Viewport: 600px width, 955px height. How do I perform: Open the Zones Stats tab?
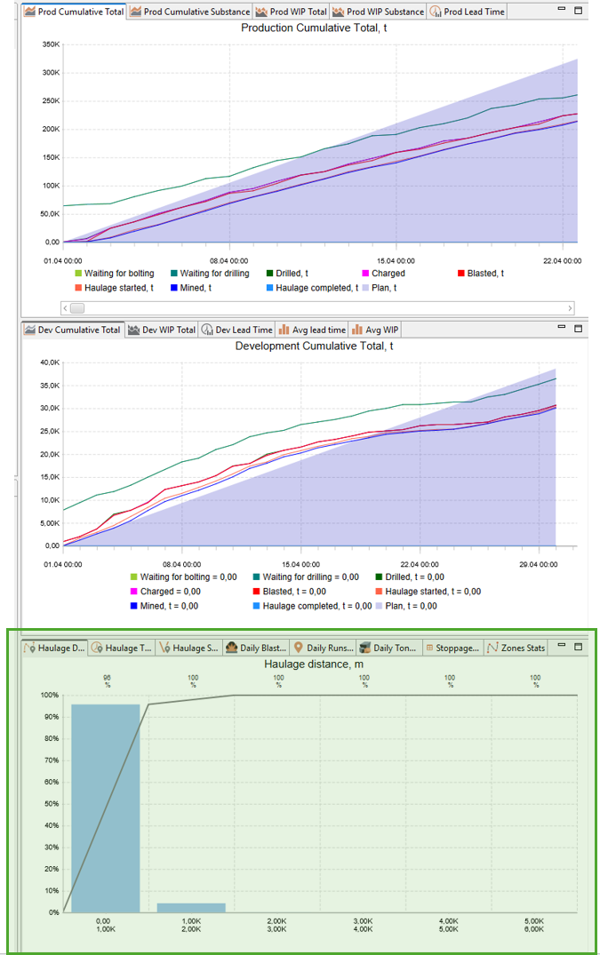(516, 648)
